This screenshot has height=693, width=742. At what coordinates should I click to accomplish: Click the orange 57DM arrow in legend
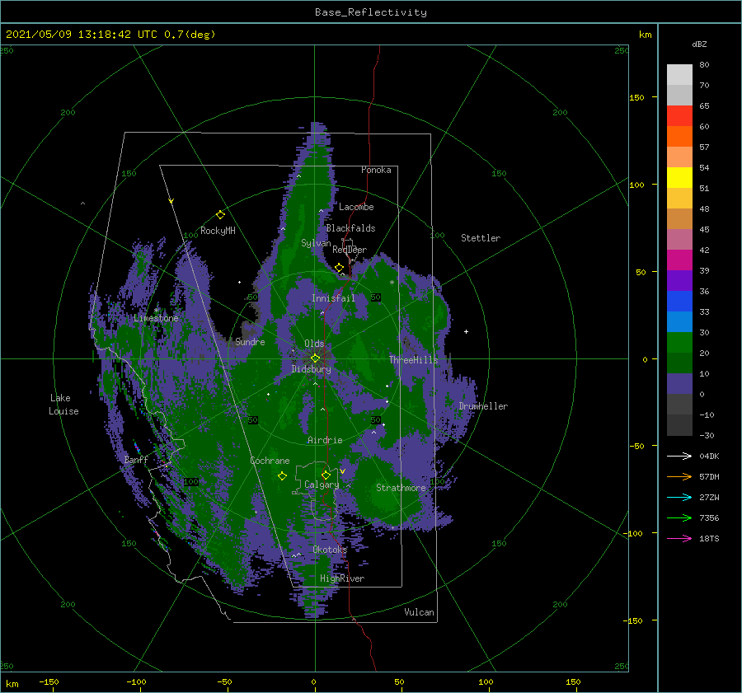pyautogui.click(x=679, y=477)
